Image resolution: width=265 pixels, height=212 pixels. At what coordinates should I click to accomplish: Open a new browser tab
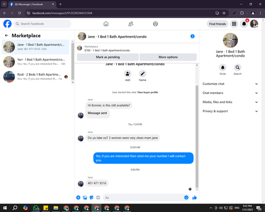click(x=60, y=4)
